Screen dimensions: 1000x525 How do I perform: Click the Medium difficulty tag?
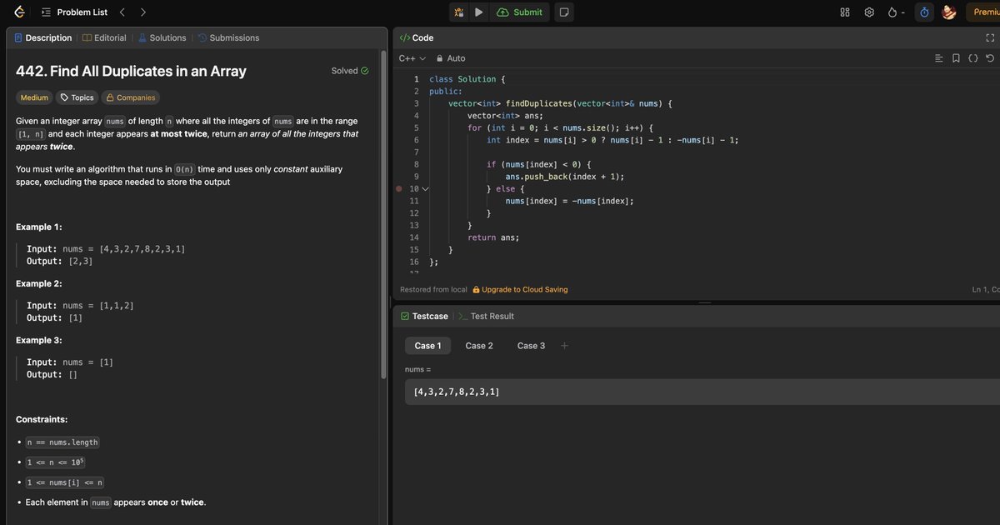click(x=34, y=97)
